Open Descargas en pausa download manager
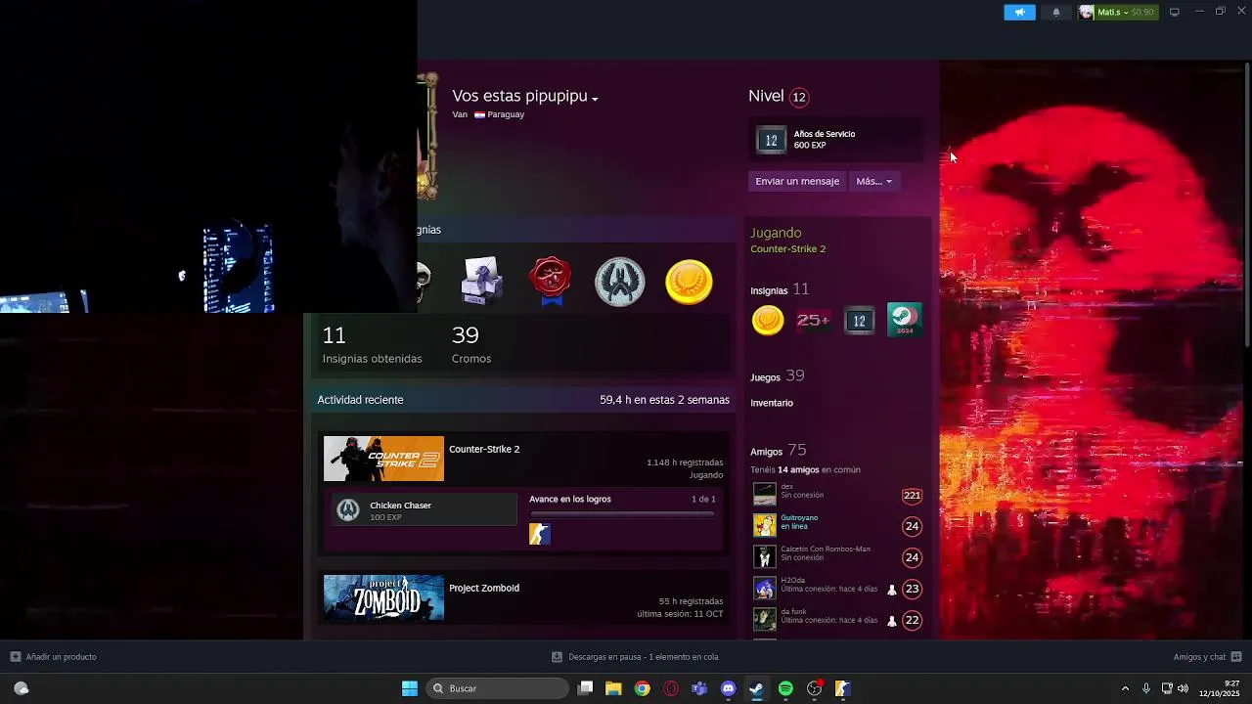 pyautogui.click(x=635, y=657)
